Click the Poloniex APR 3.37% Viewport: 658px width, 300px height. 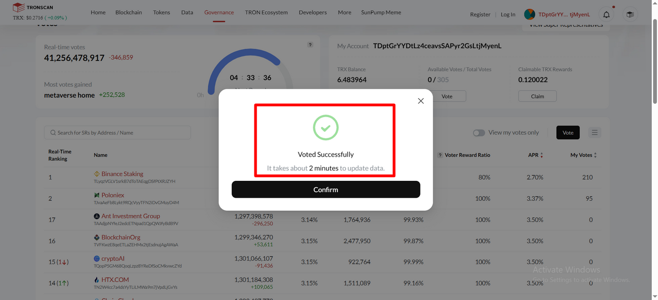(x=535, y=198)
